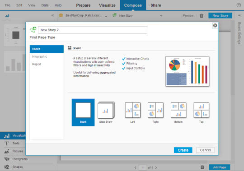Choose the Slide Show layout template
Screen dimensions: 244x171
tap(106, 112)
